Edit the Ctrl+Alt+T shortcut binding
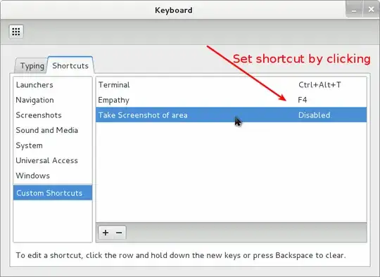The height and width of the screenshot is (277, 380). pyautogui.click(x=319, y=85)
